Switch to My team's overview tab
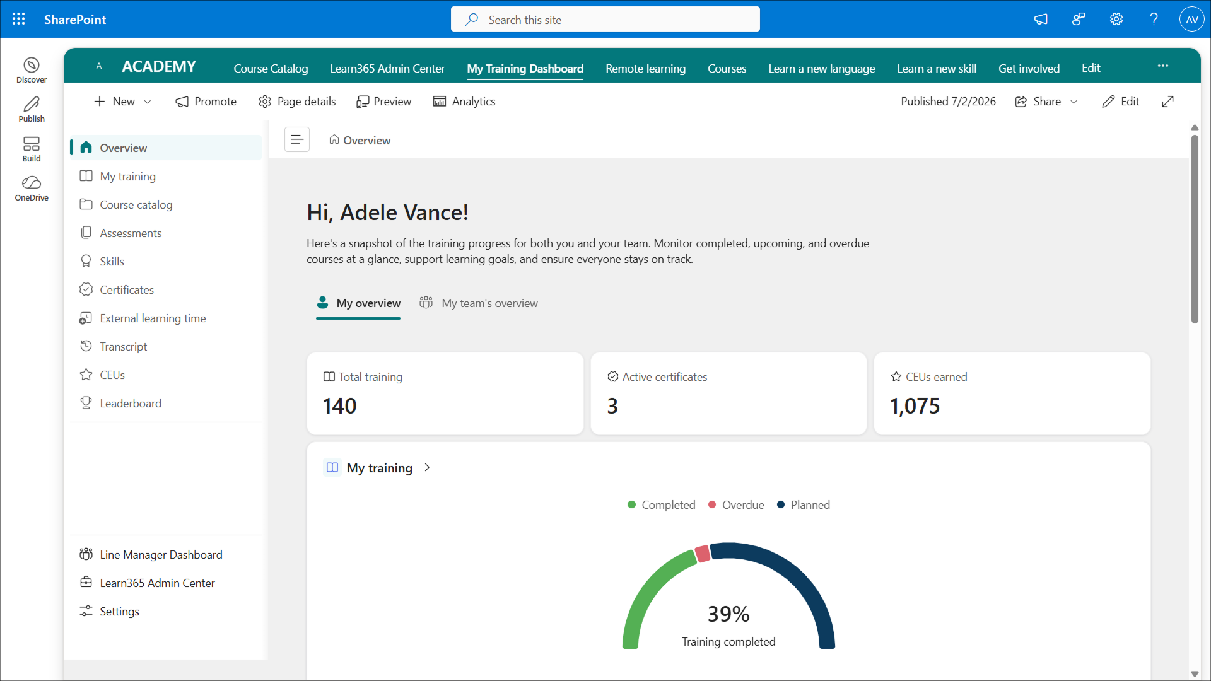Image resolution: width=1211 pixels, height=681 pixels. click(479, 303)
